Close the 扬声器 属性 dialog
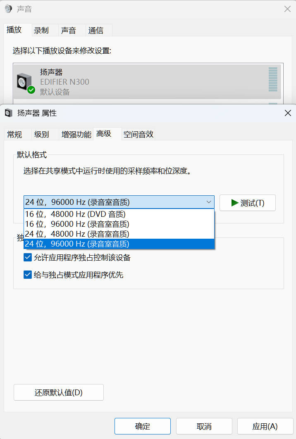The height and width of the screenshot is (439, 296). point(288,113)
